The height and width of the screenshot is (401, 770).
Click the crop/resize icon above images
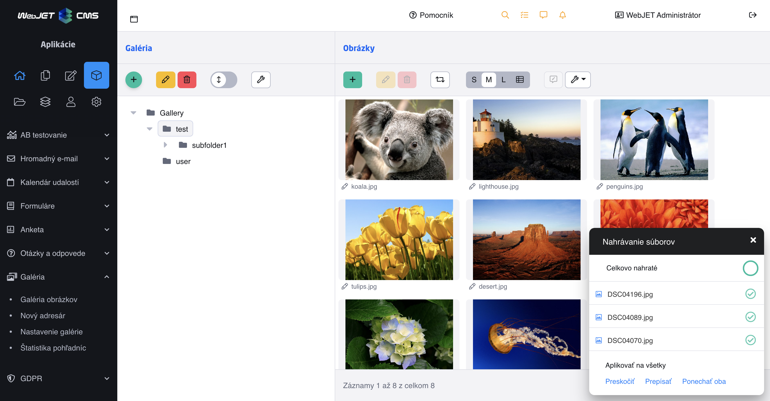tap(440, 80)
